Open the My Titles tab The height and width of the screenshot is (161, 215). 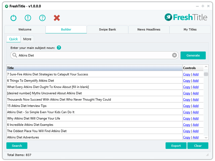pos(190,30)
